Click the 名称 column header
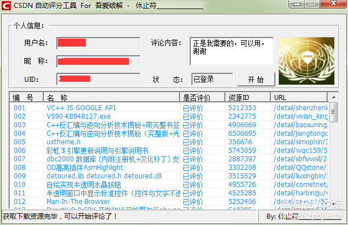This screenshot has height=225, width=348. click(111, 98)
